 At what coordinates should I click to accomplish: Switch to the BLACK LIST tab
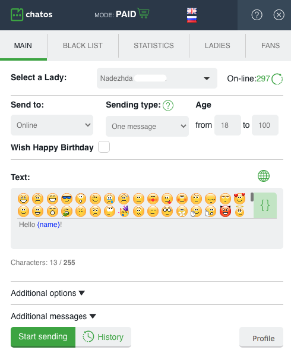point(83,46)
